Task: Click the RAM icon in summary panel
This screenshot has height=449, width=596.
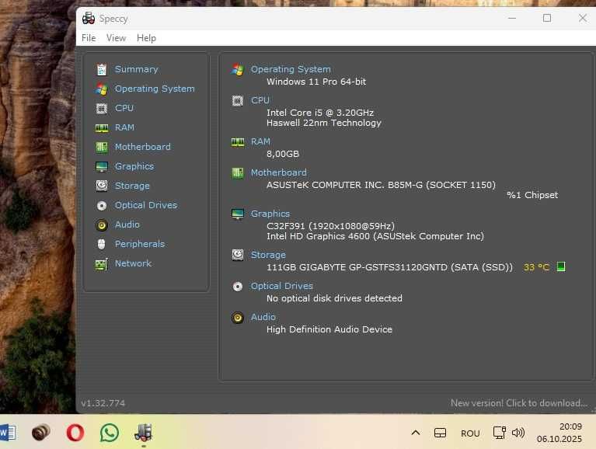Action: (x=238, y=142)
